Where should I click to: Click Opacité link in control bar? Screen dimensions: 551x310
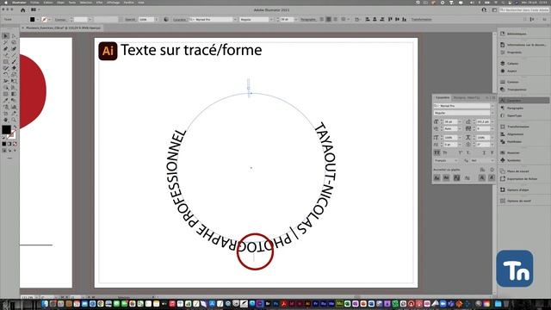(130, 19)
